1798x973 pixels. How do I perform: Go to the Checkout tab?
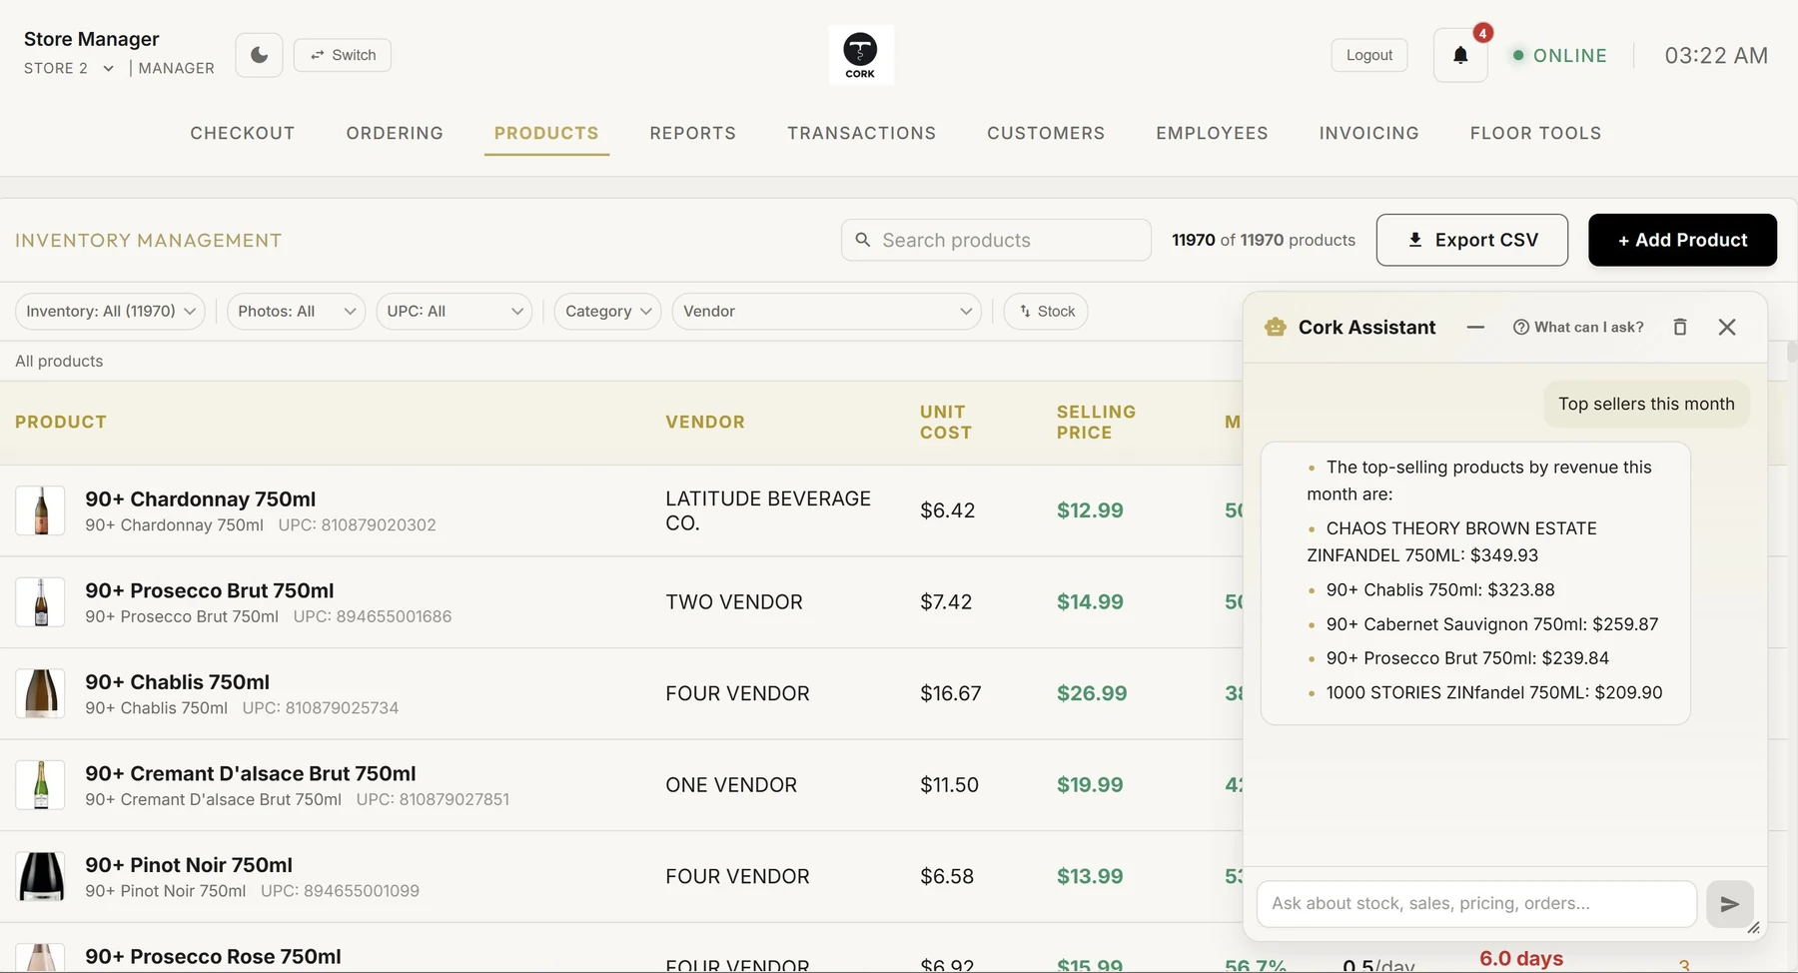243,133
